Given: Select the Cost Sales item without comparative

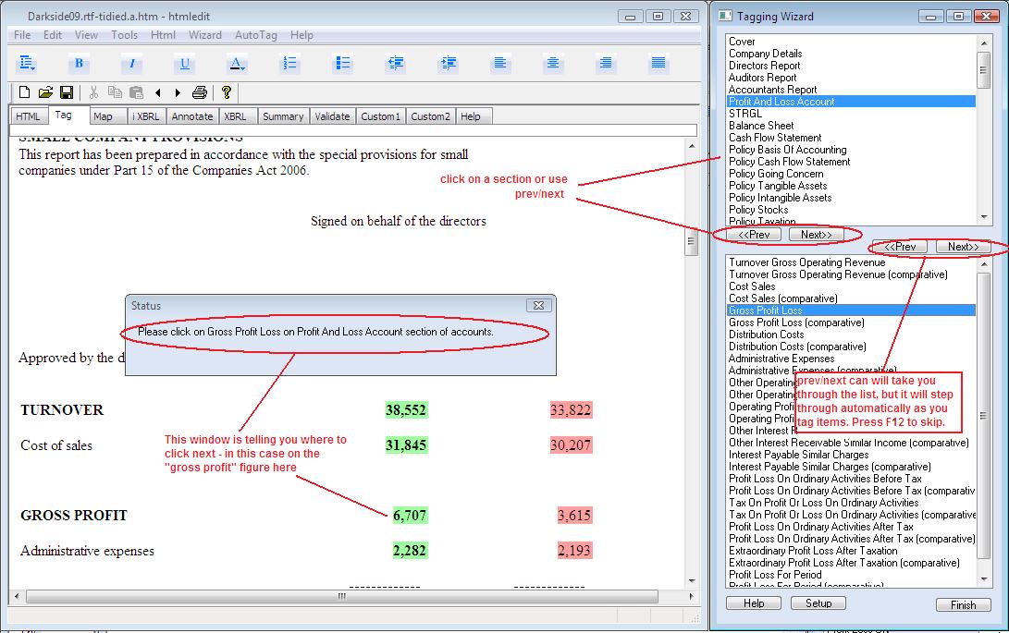Looking at the screenshot, I should point(752,286).
